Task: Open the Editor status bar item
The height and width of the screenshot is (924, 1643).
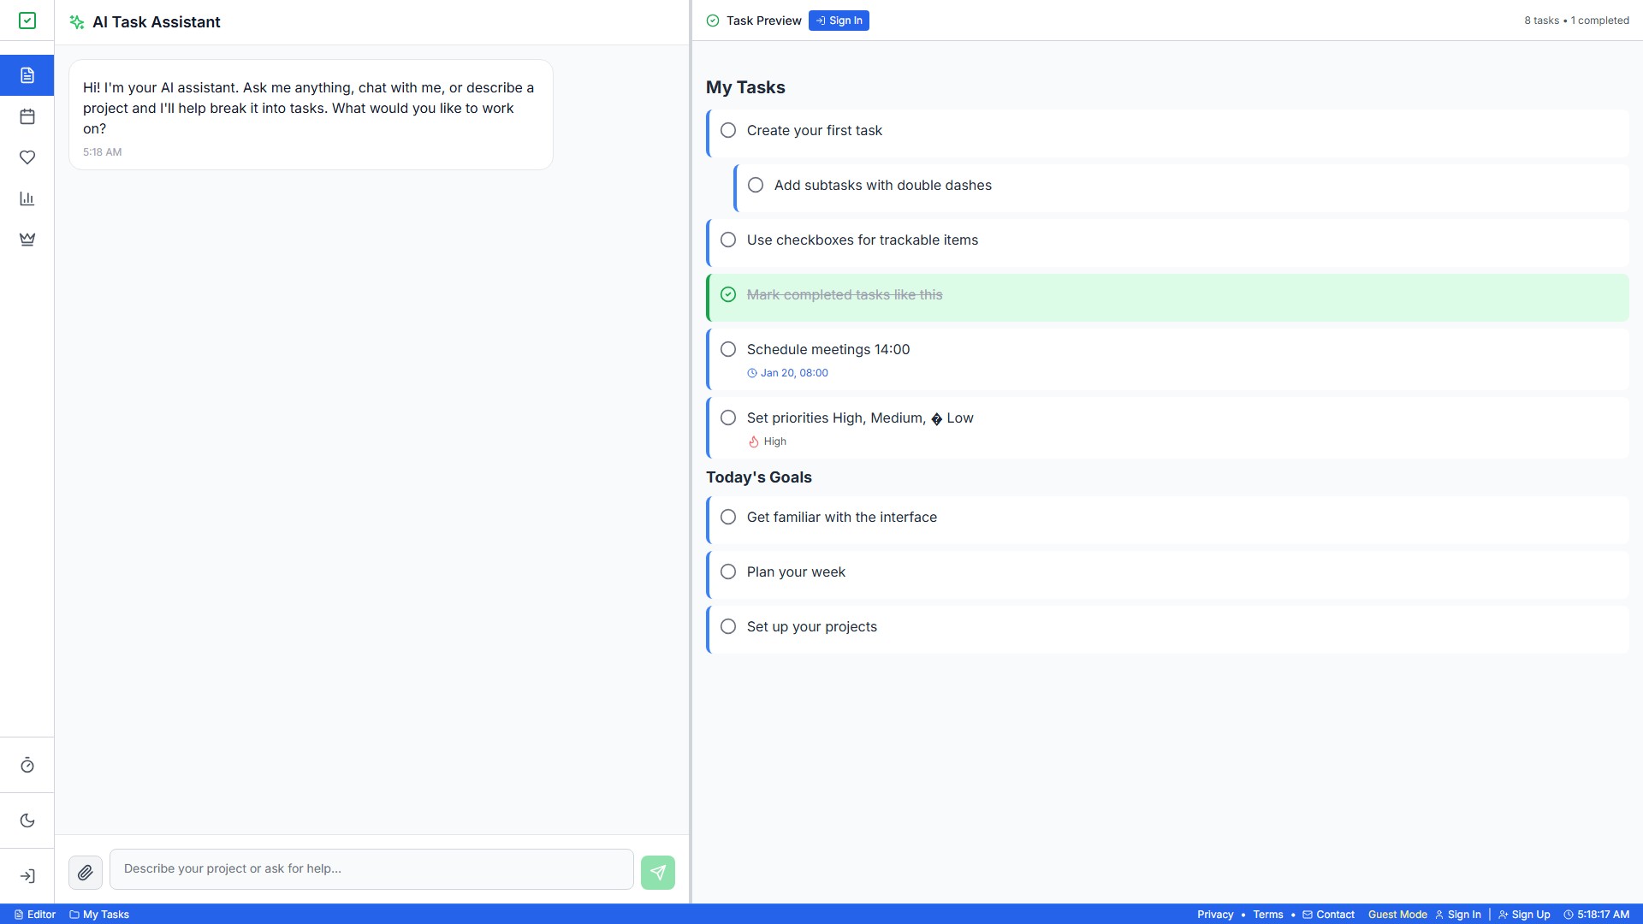Action: click(x=35, y=915)
